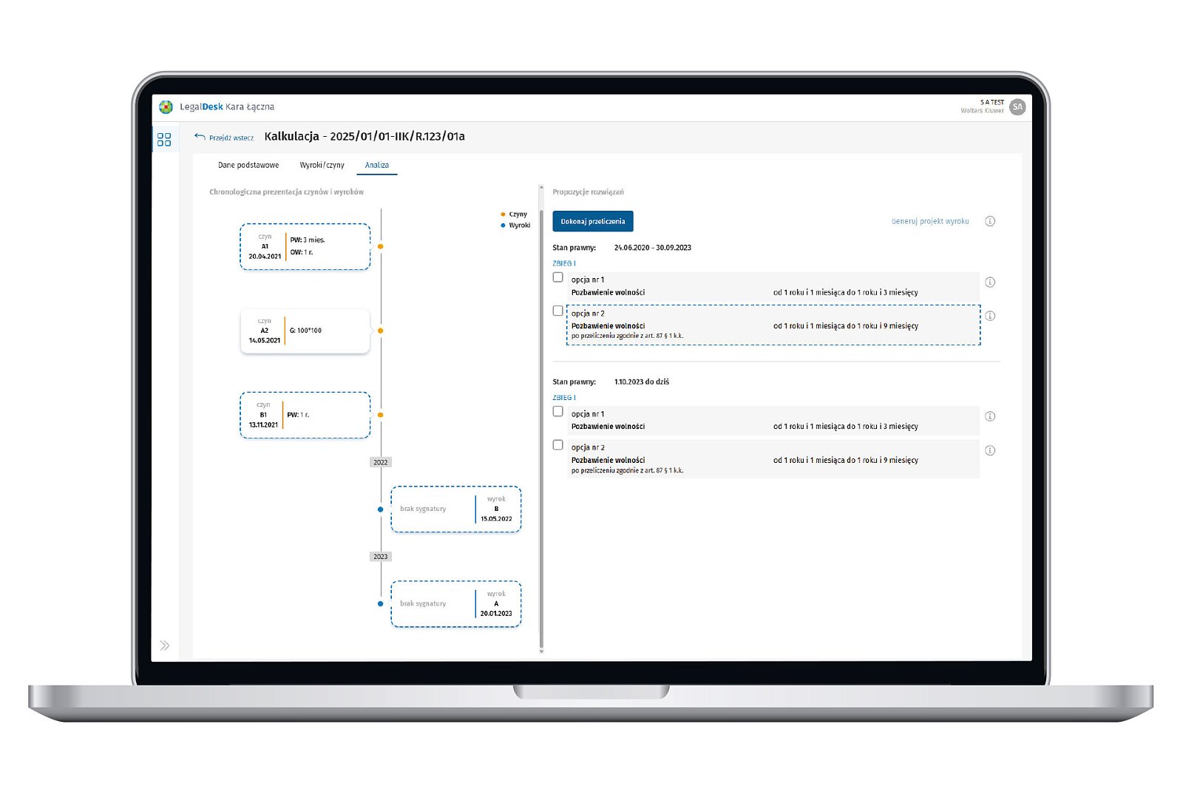Check opcja nr 2 under 24.06.2020 - 30.09.2023

[558, 311]
